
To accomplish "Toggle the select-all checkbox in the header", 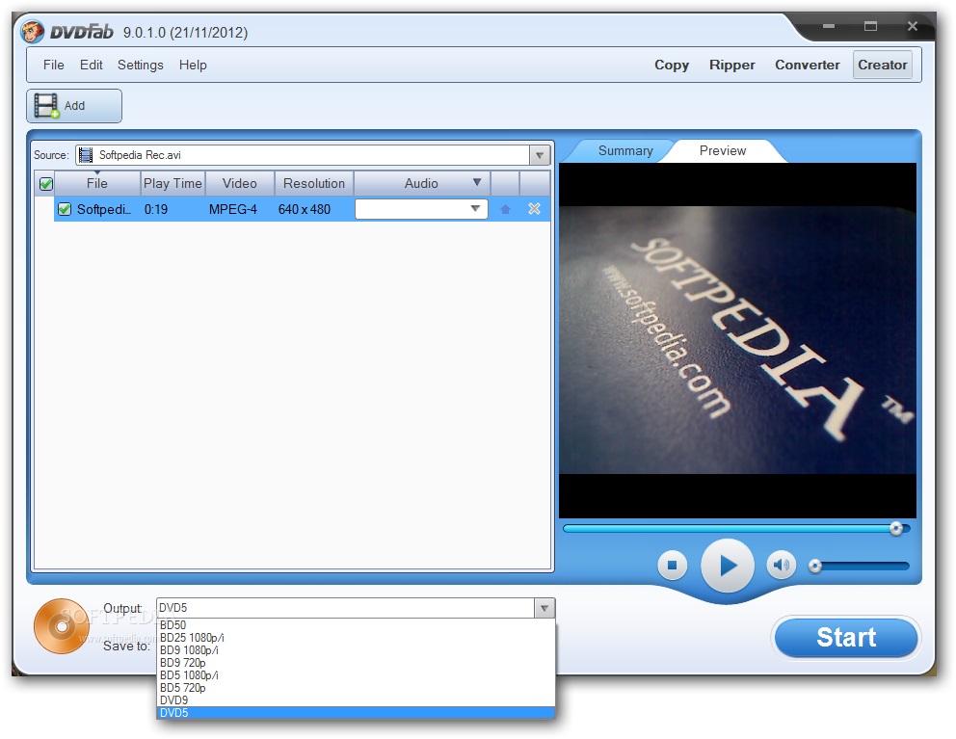I will pyautogui.click(x=45, y=183).
